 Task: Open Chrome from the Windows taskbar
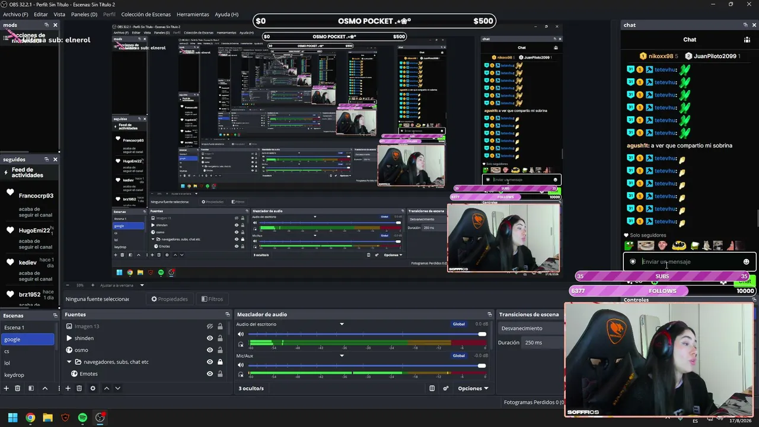coord(30,418)
